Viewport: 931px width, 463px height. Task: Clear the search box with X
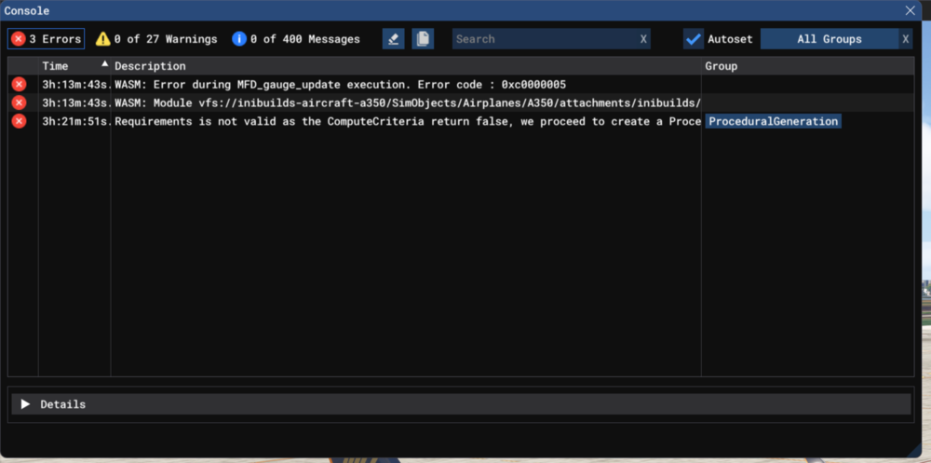click(643, 39)
